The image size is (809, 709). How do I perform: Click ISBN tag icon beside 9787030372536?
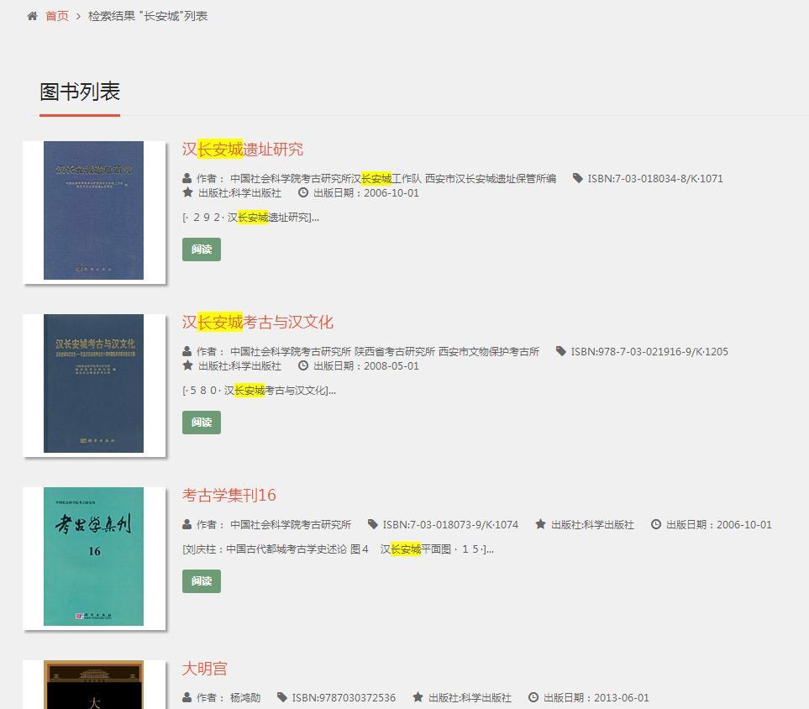click(282, 697)
